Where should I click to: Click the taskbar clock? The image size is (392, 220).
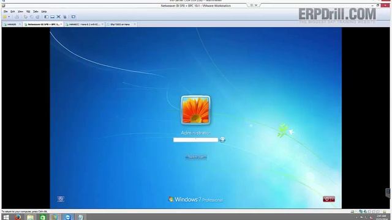click(x=382, y=218)
